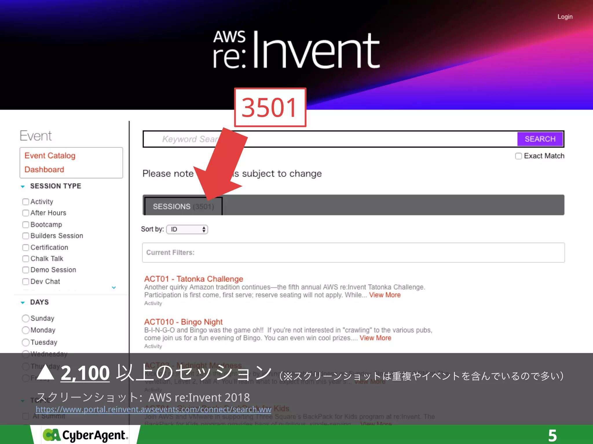Enable the Exact Match checkbox

[x=518, y=156]
